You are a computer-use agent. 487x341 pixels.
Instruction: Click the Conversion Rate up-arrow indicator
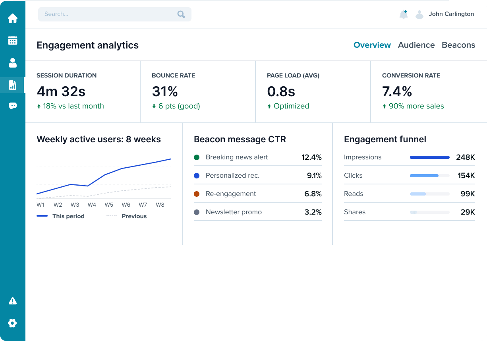tap(385, 107)
